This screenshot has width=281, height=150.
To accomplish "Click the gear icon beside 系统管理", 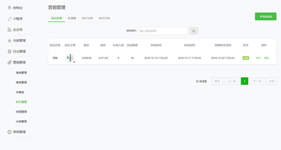I will click(10, 132).
